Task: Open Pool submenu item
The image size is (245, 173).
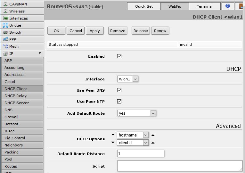Action: coord(22,159)
